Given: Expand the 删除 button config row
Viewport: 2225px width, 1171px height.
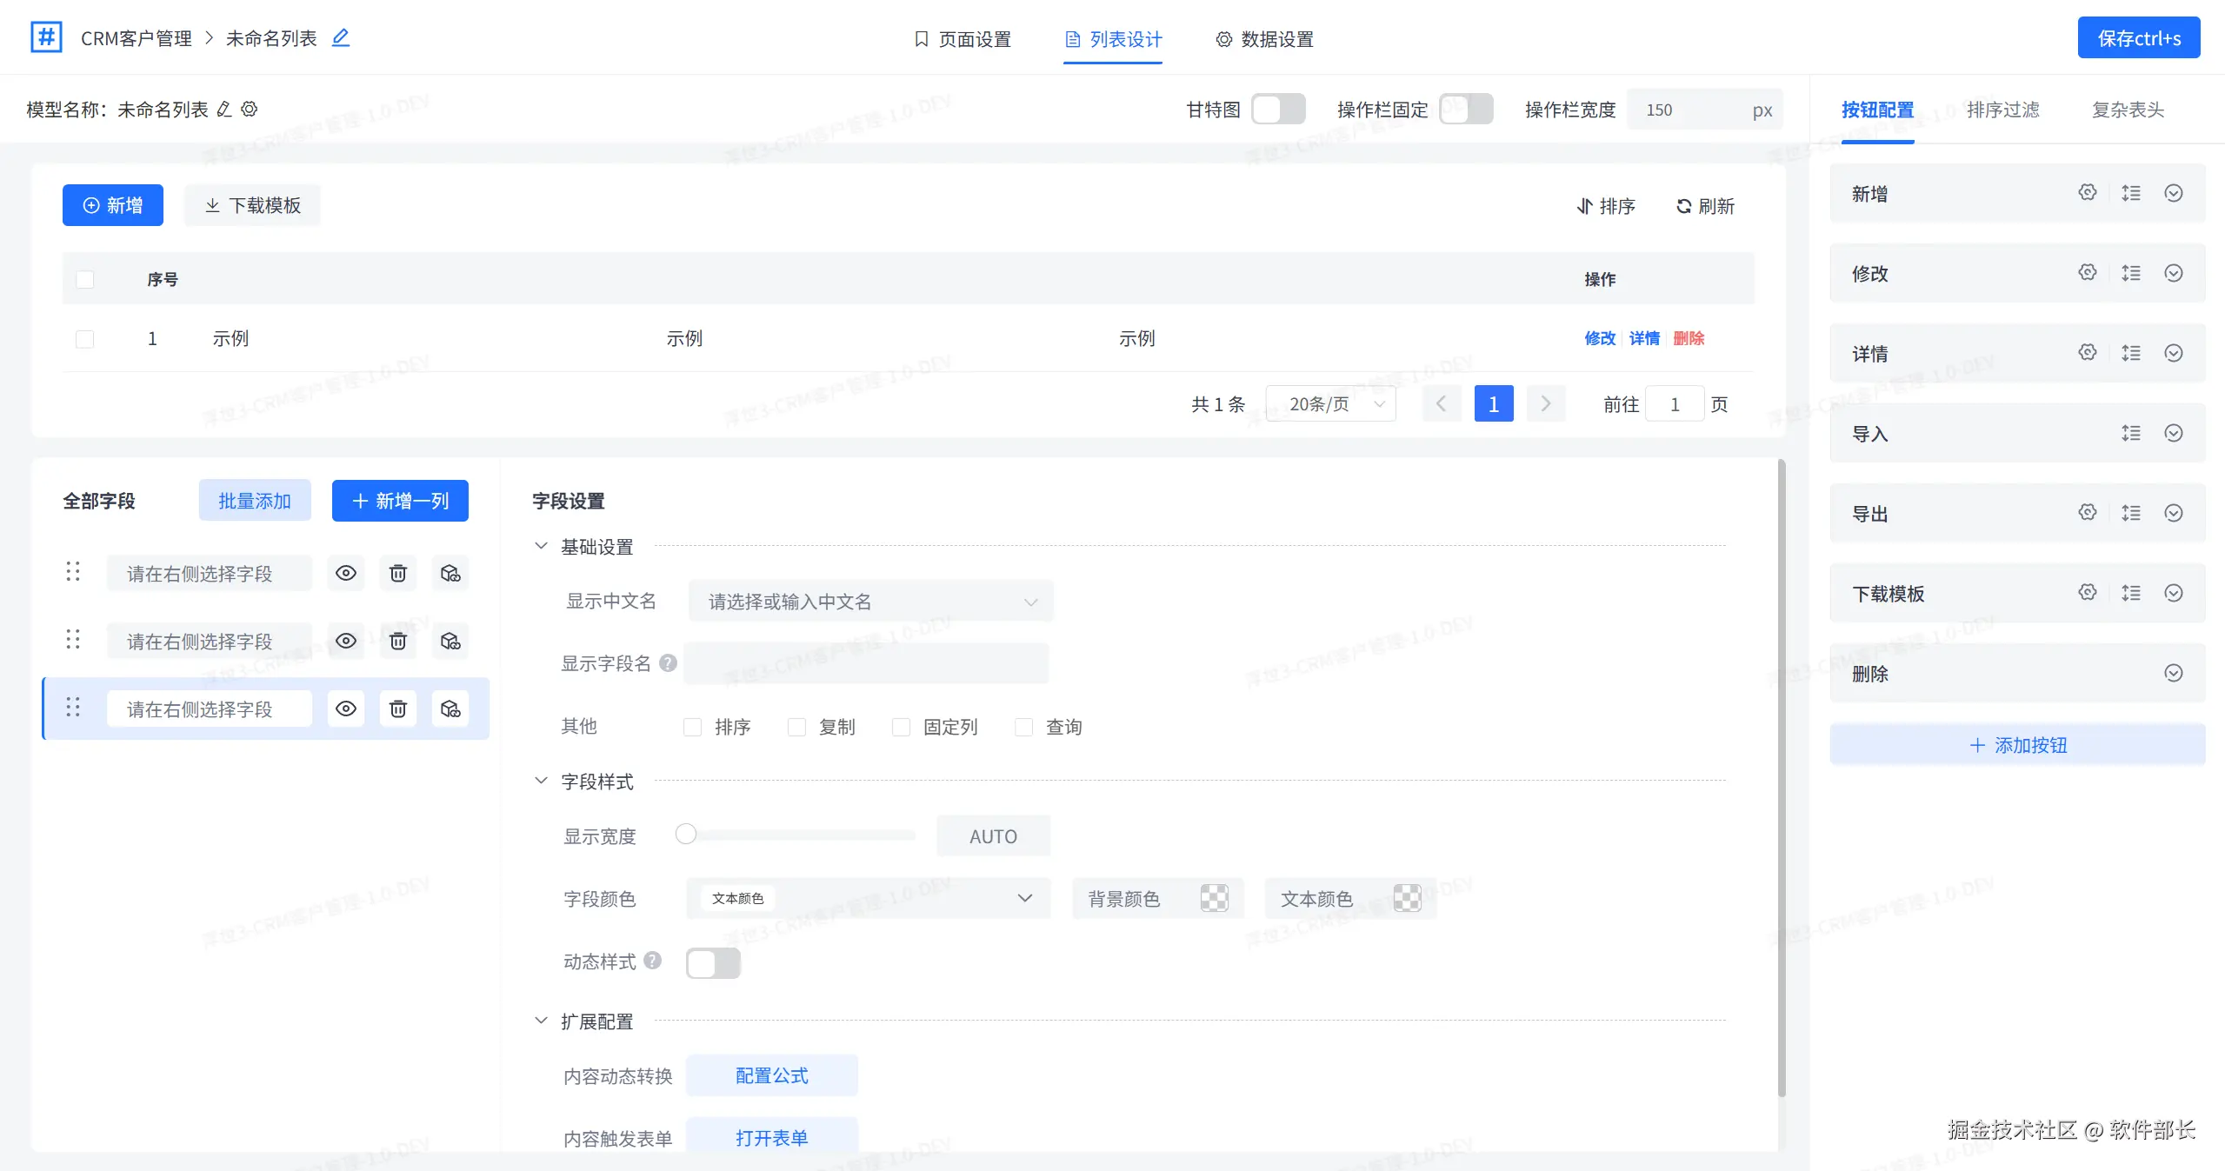Looking at the screenshot, I should click(x=2173, y=673).
